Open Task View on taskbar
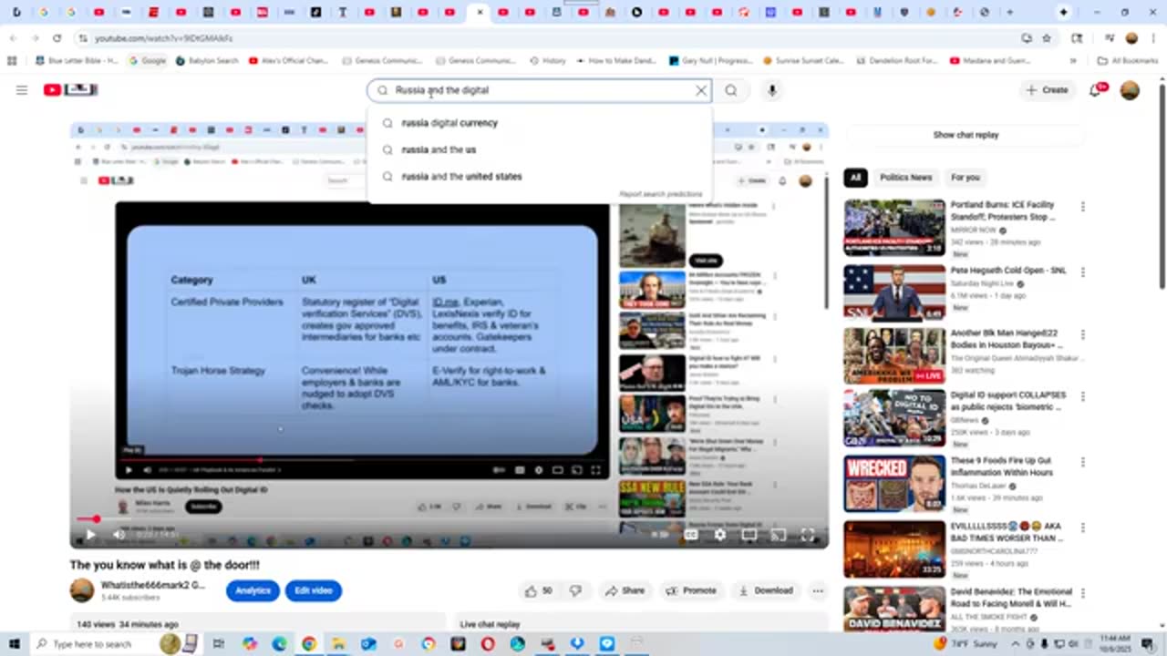 (219, 644)
